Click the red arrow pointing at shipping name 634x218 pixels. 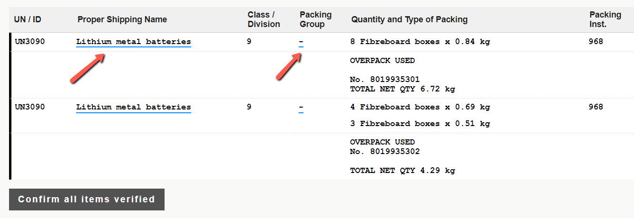click(x=88, y=68)
